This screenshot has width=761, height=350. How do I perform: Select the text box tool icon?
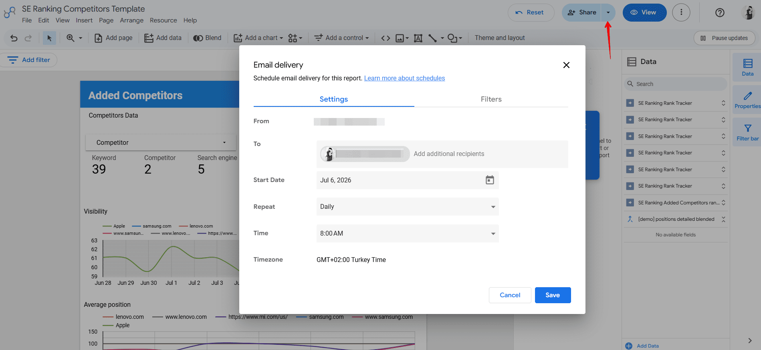[418, 38]
